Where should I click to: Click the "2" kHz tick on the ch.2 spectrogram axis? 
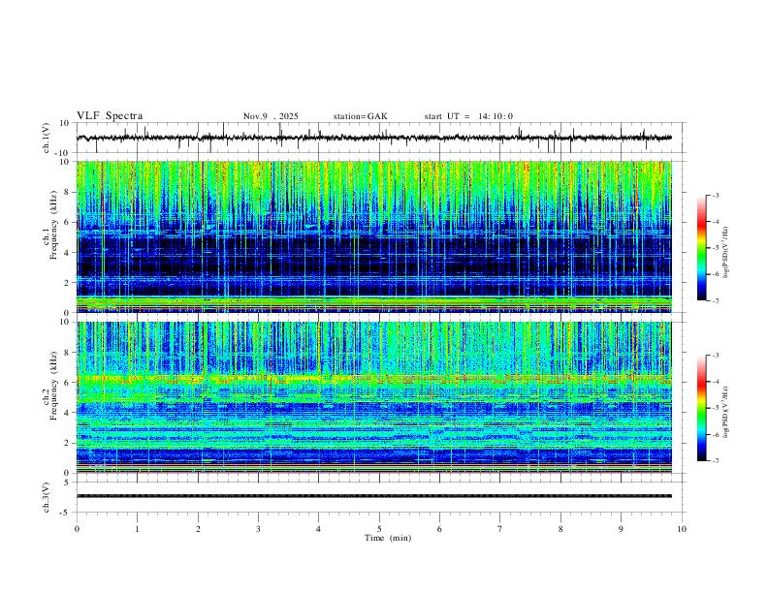coord(67,443)
